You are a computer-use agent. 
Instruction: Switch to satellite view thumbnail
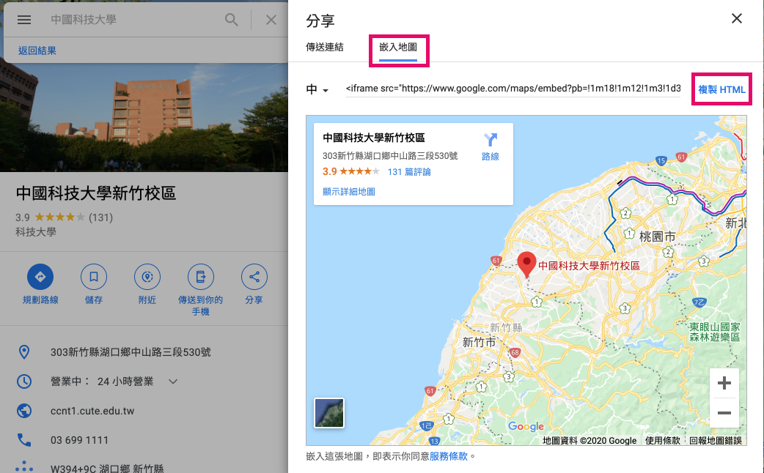329,413
